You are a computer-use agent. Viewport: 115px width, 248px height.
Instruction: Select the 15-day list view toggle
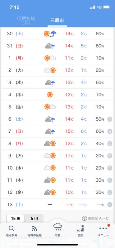click(x=16, y=219)
